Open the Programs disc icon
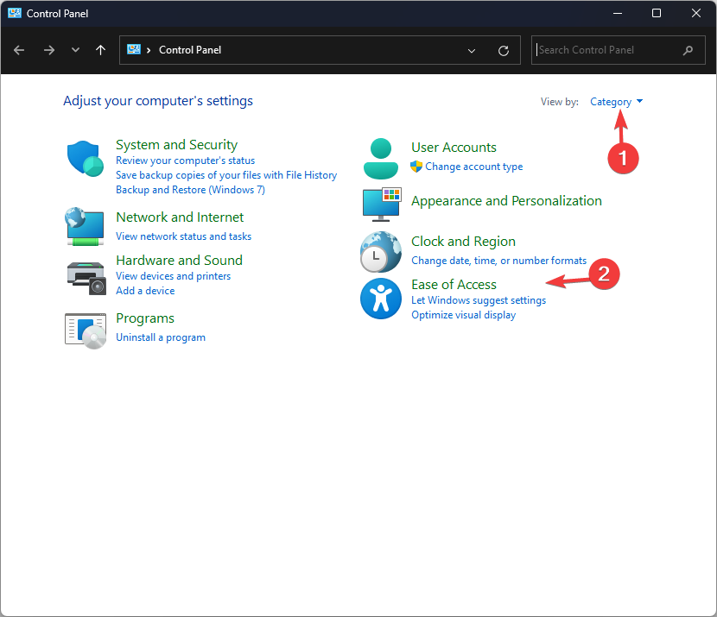This screenshot has width=717, height=617. [85, 329]
